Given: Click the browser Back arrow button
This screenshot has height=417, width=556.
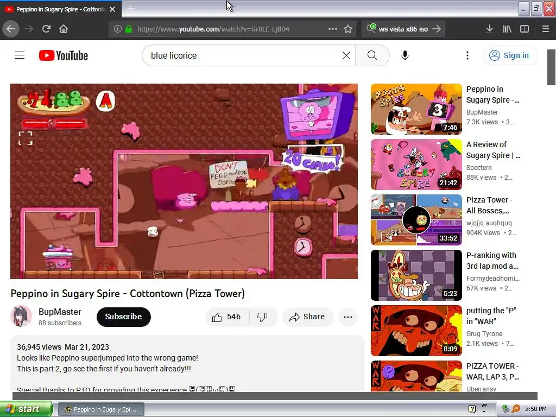Looking at the screenshot, I should point(11,29).
